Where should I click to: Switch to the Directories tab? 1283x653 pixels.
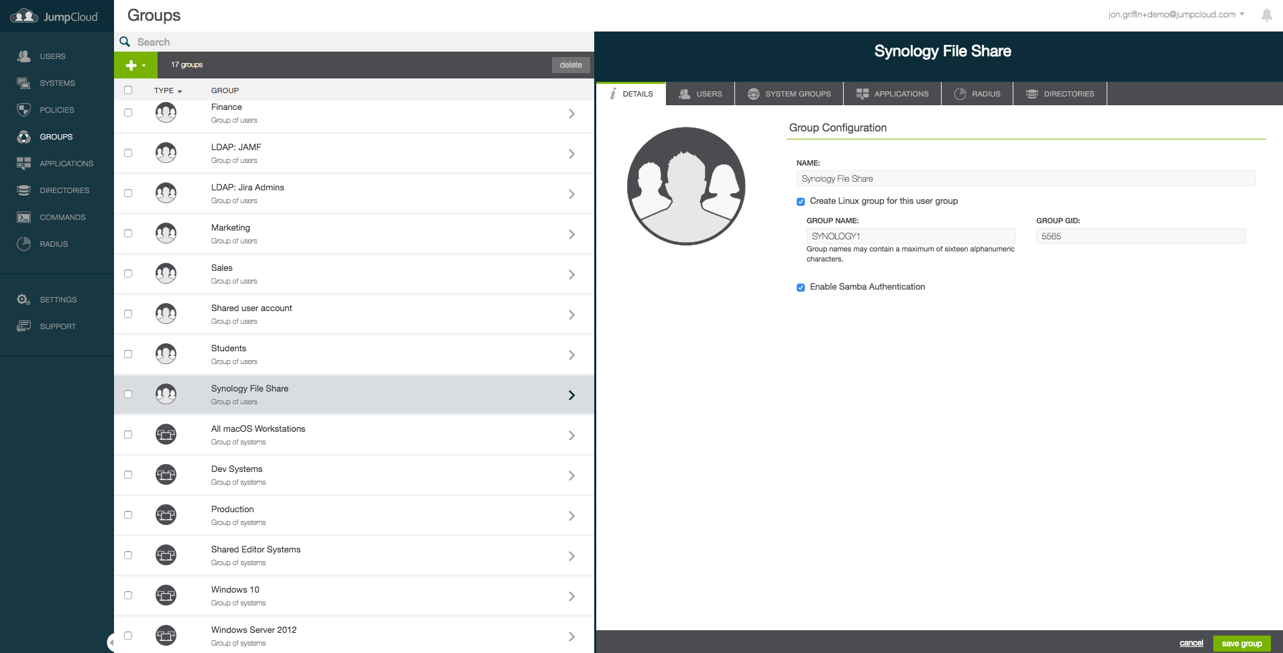pyautogui.click(x=1060, y=94)
